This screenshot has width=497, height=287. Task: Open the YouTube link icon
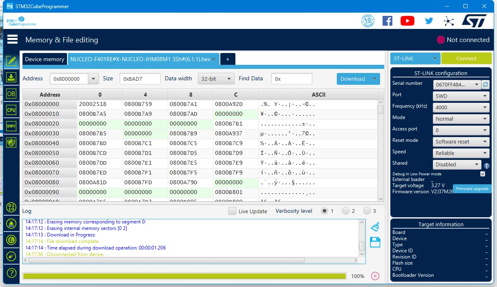click(x=407, y=21)
